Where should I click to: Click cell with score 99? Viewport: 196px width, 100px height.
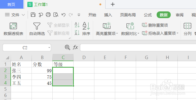pos(42,70)
